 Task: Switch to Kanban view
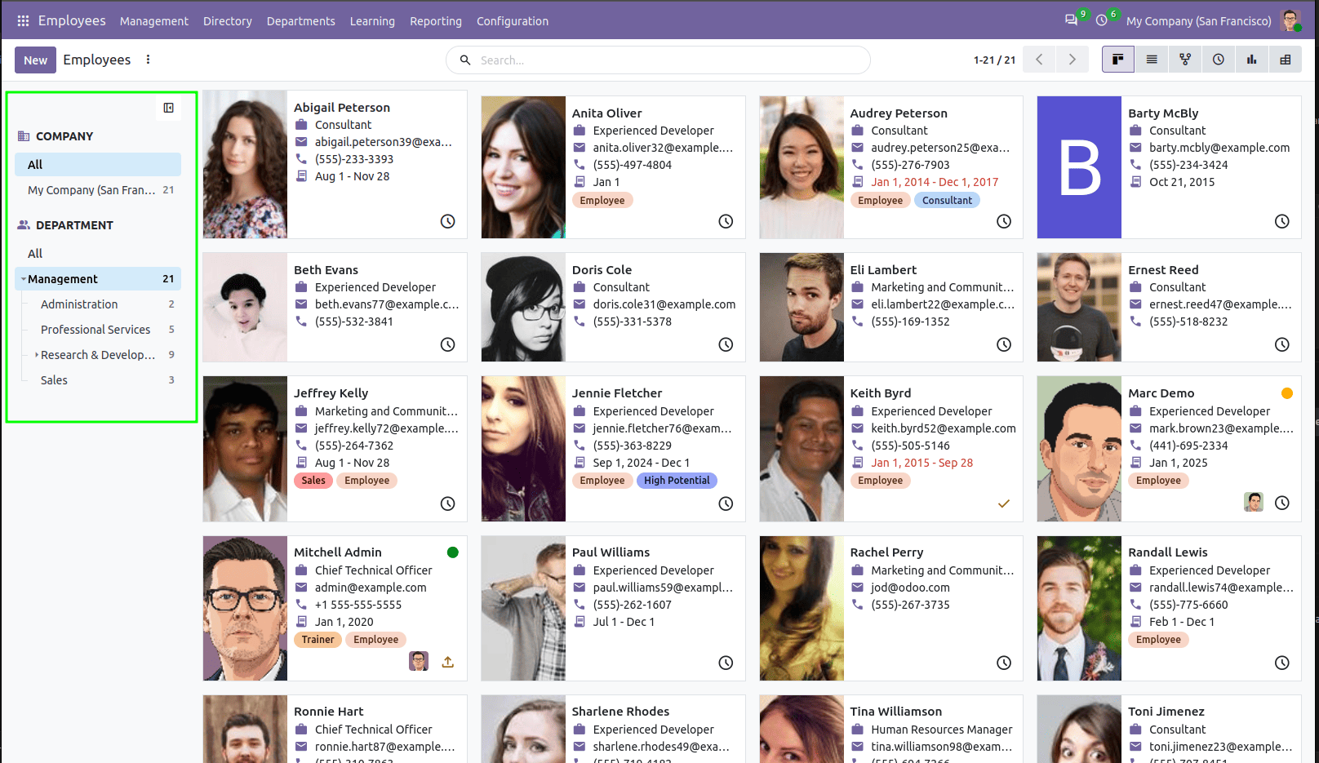click(x=1118, y=60)
